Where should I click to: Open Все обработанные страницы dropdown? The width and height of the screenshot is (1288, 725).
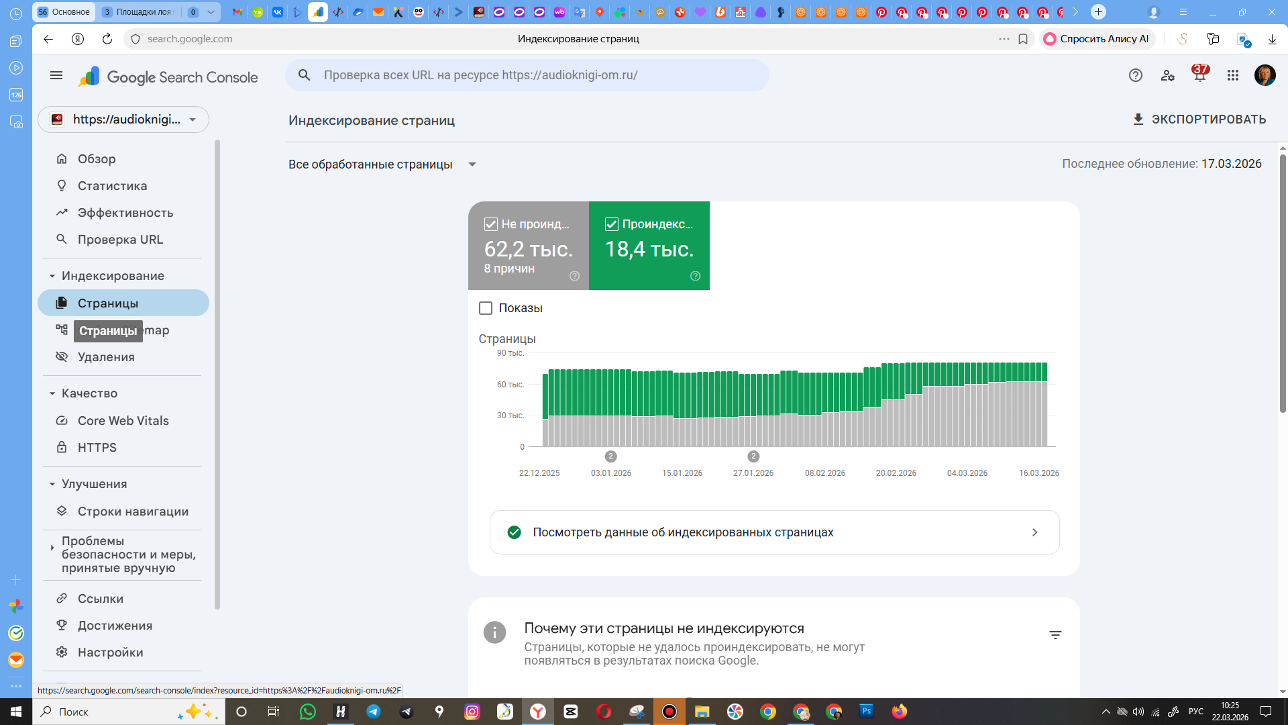(382, 164)
